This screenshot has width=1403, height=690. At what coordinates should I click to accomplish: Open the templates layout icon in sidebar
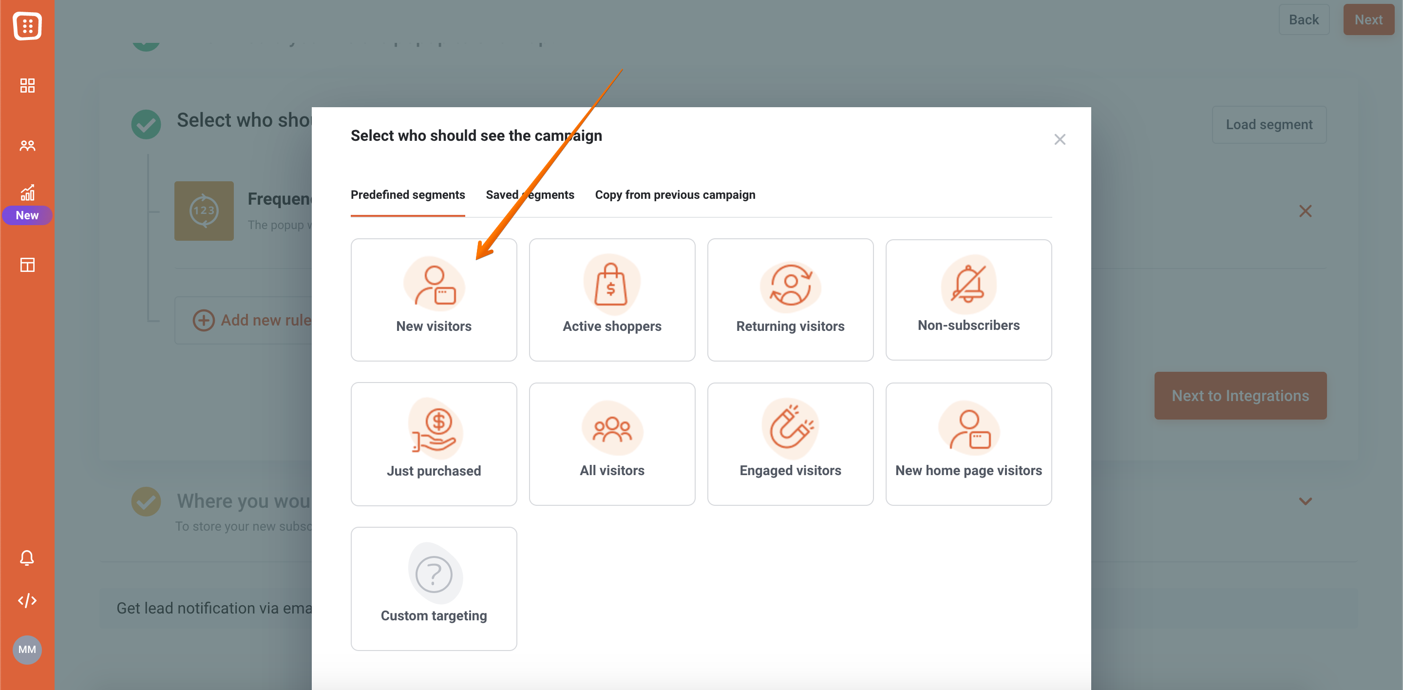pos(27,265)
